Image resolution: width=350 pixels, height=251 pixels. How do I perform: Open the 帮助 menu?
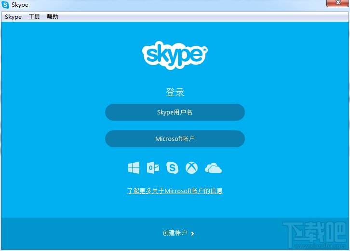click(53, 17)
